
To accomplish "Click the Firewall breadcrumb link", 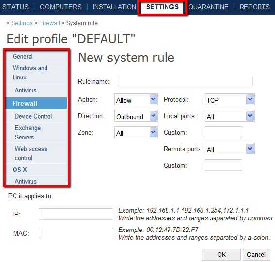I will pos(49,23).
